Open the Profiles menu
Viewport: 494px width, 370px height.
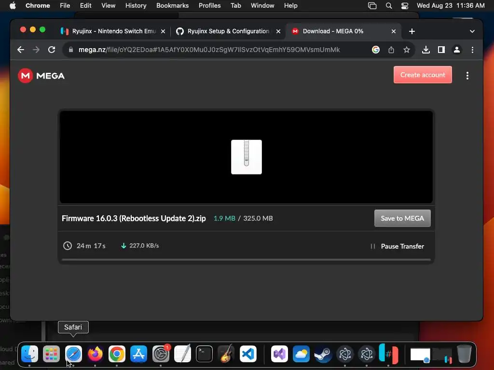point(209,5)
